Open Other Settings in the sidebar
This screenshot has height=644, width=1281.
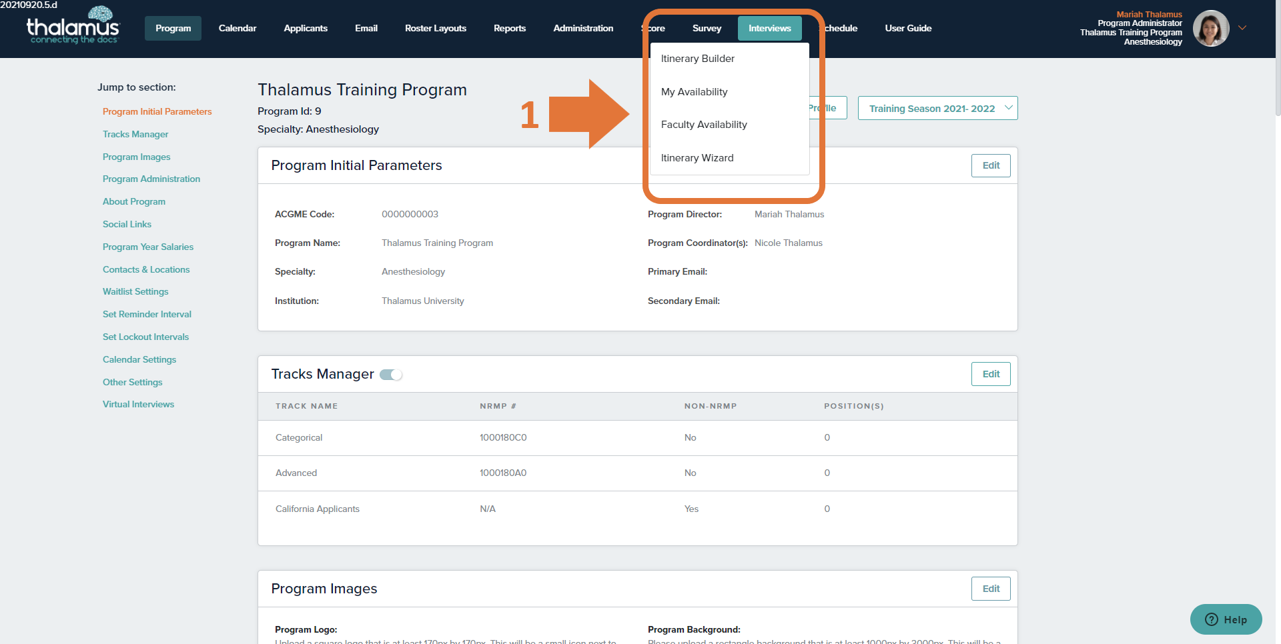coord(133,383)
